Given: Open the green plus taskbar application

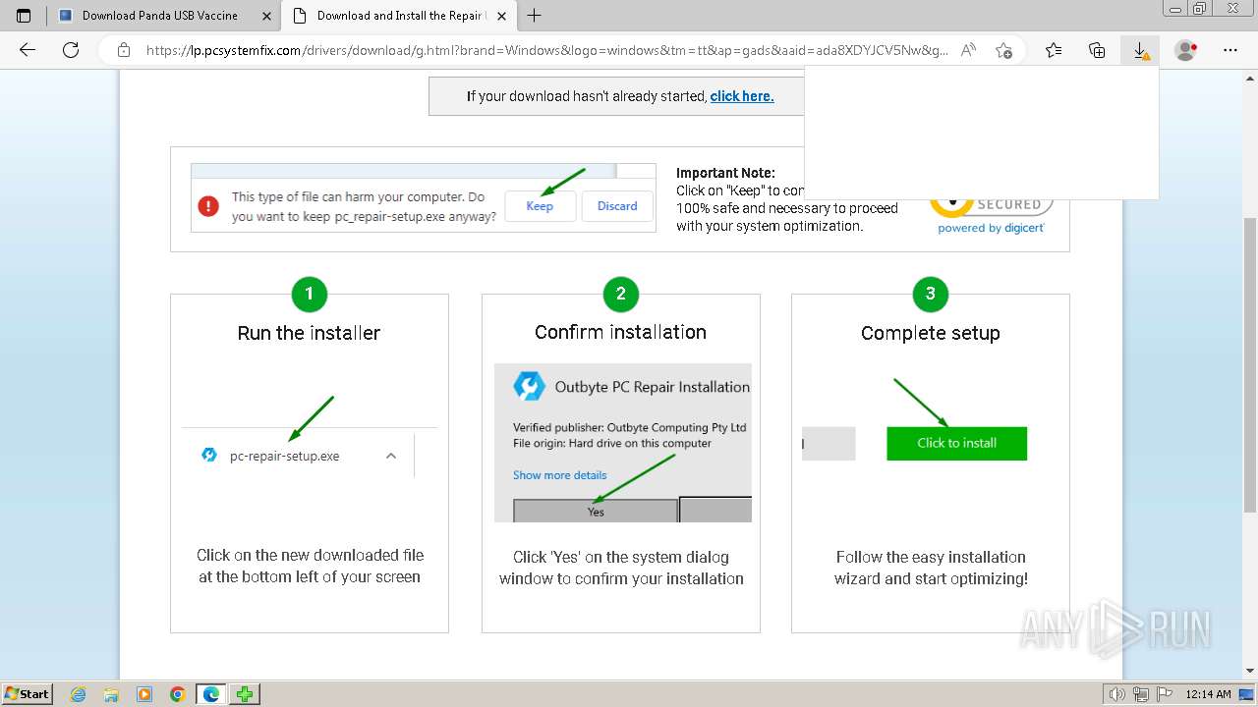Looking at the screenshot, I should (245, 694).
